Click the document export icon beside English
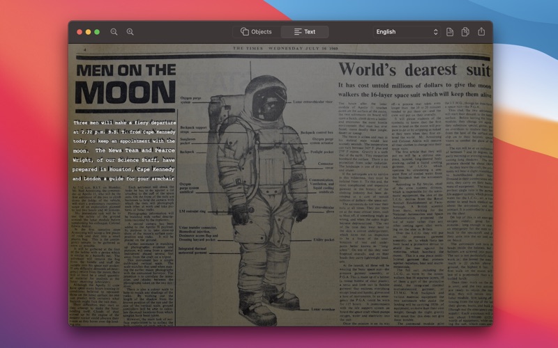Image resolution: width=558 pixels, height=348 pixels. (450, 32)
